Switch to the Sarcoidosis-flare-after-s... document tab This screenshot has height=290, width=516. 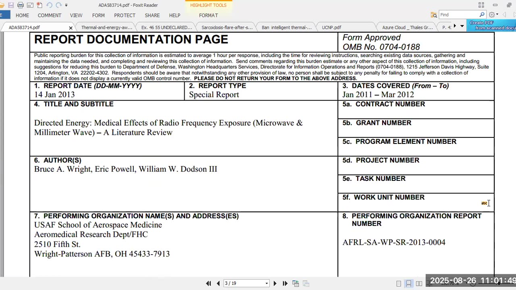pos(227,27)
